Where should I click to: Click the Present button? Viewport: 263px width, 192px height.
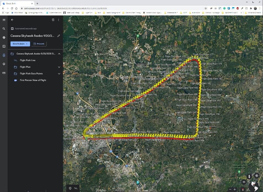tap(39, 44)
